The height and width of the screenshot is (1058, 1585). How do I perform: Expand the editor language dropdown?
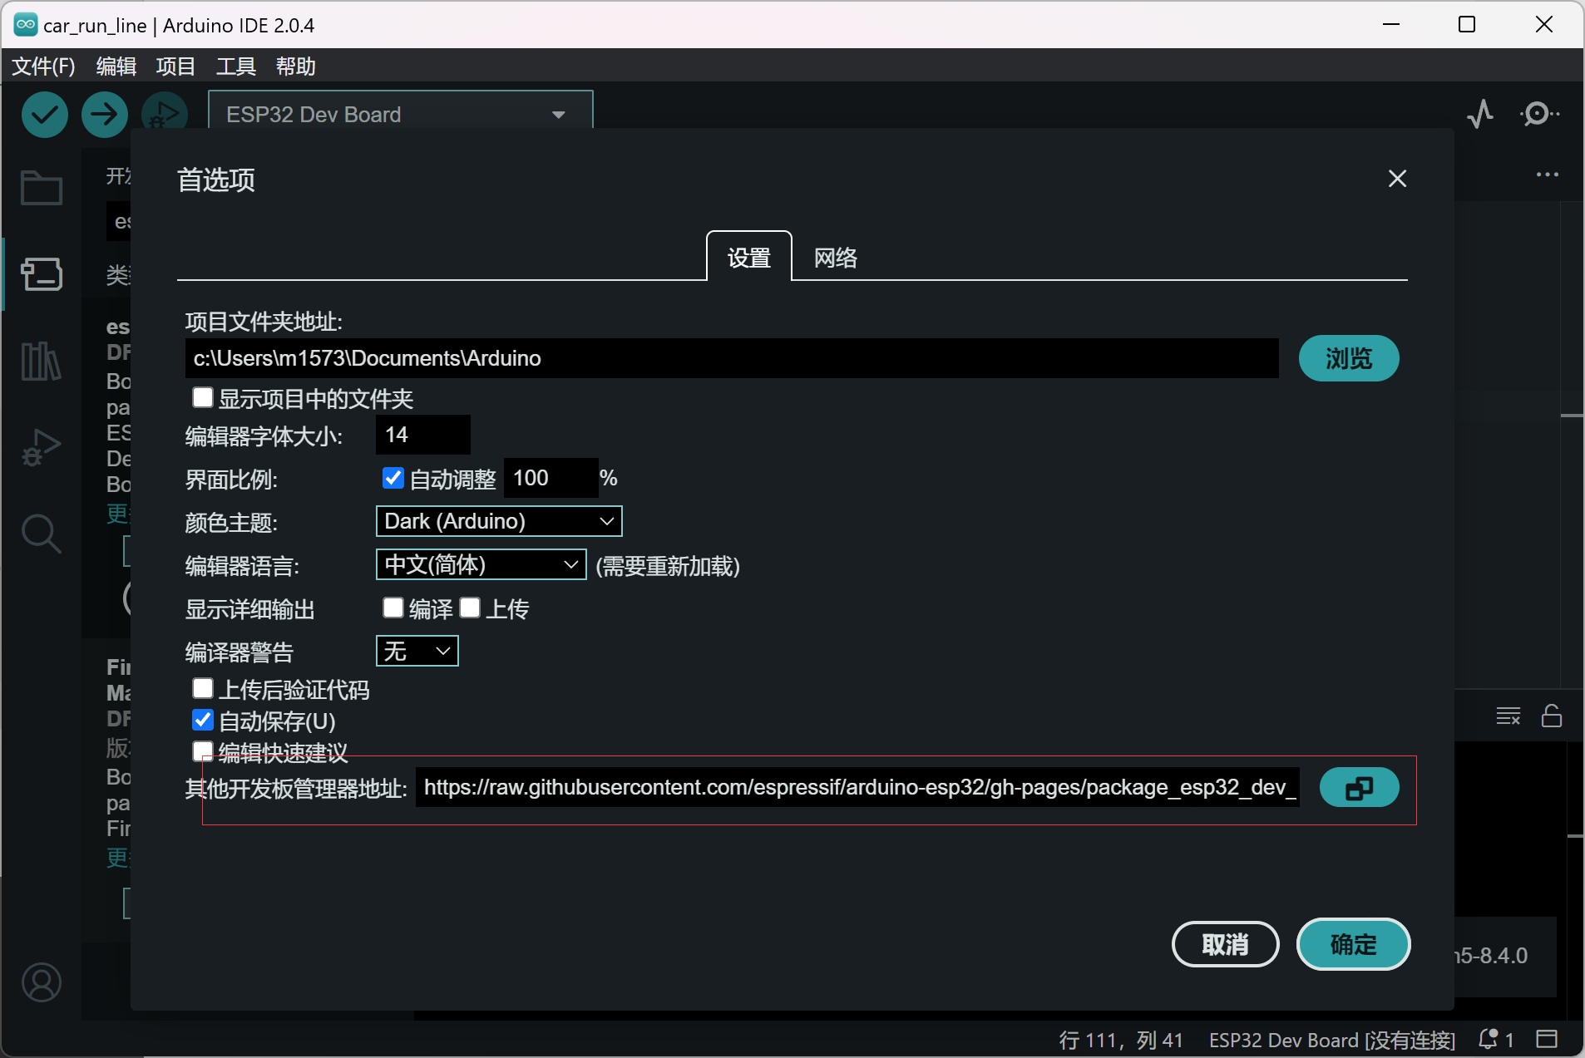click(481, 565)
